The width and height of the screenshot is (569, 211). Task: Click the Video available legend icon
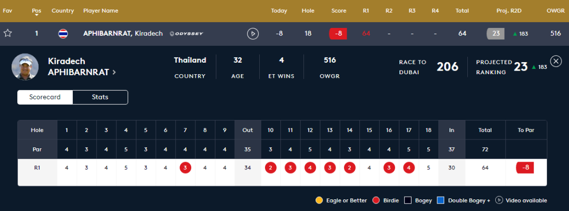coord(499,200)
